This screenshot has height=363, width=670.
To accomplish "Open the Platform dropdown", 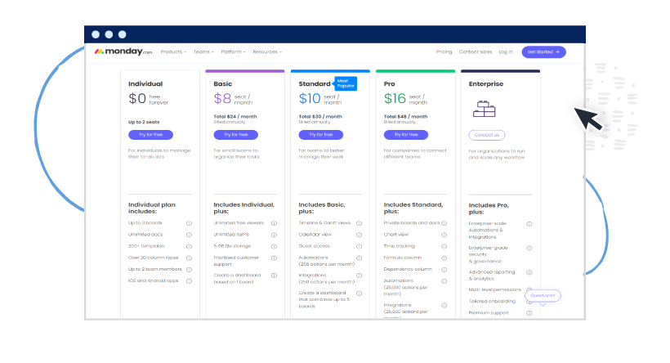I will click(233, 52).
